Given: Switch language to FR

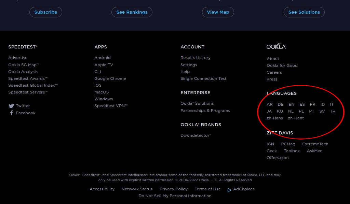Looking at the screenshot, I should [312, 104].
